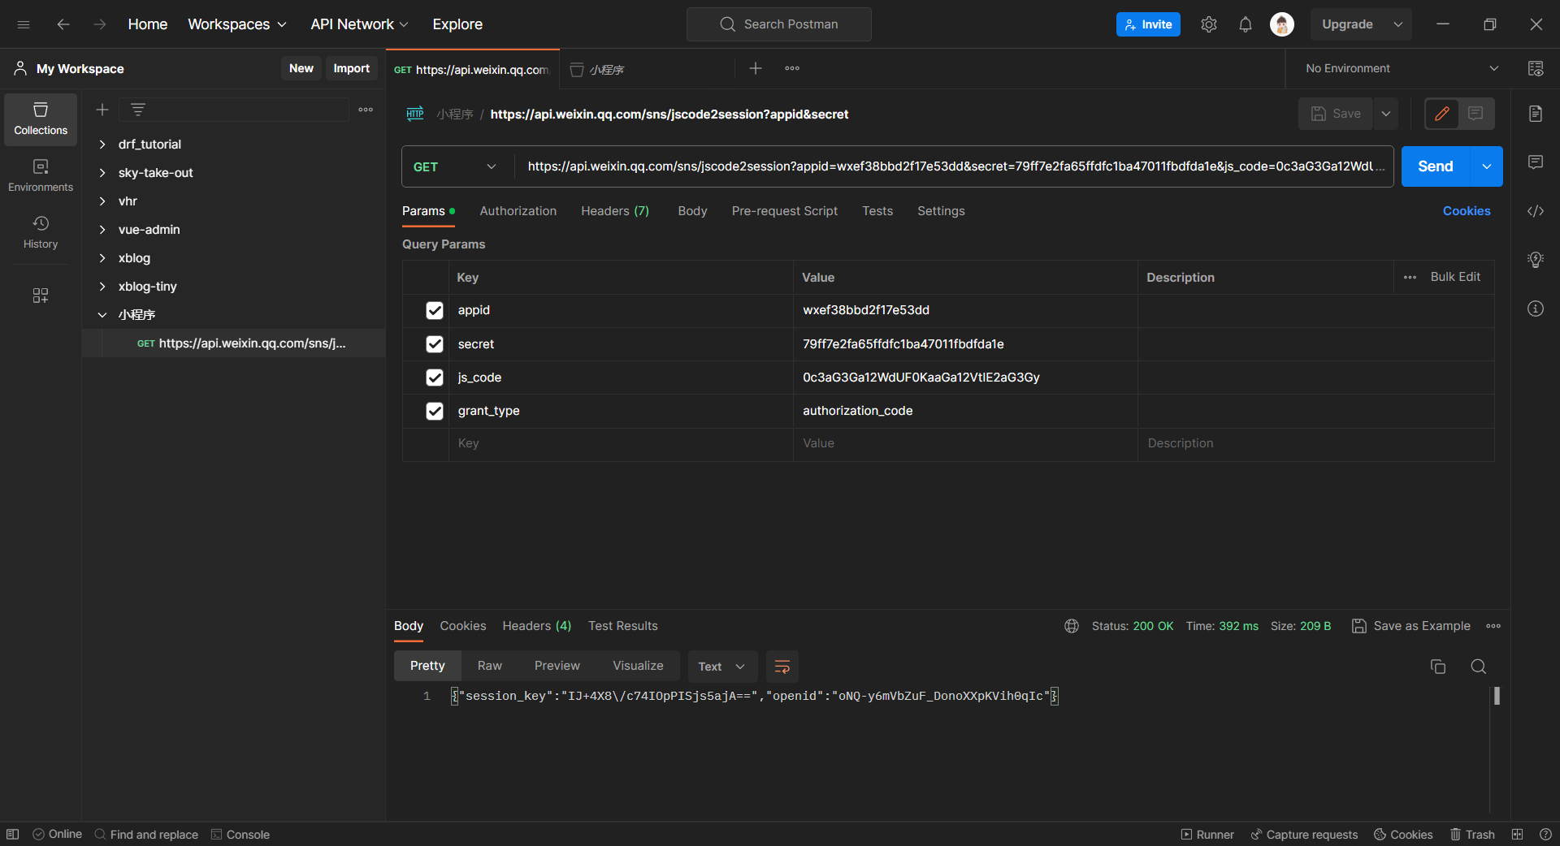Switch to the Authorization tab

(x=518, y=211)
